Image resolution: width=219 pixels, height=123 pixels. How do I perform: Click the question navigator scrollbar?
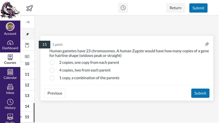pos(34,113)
